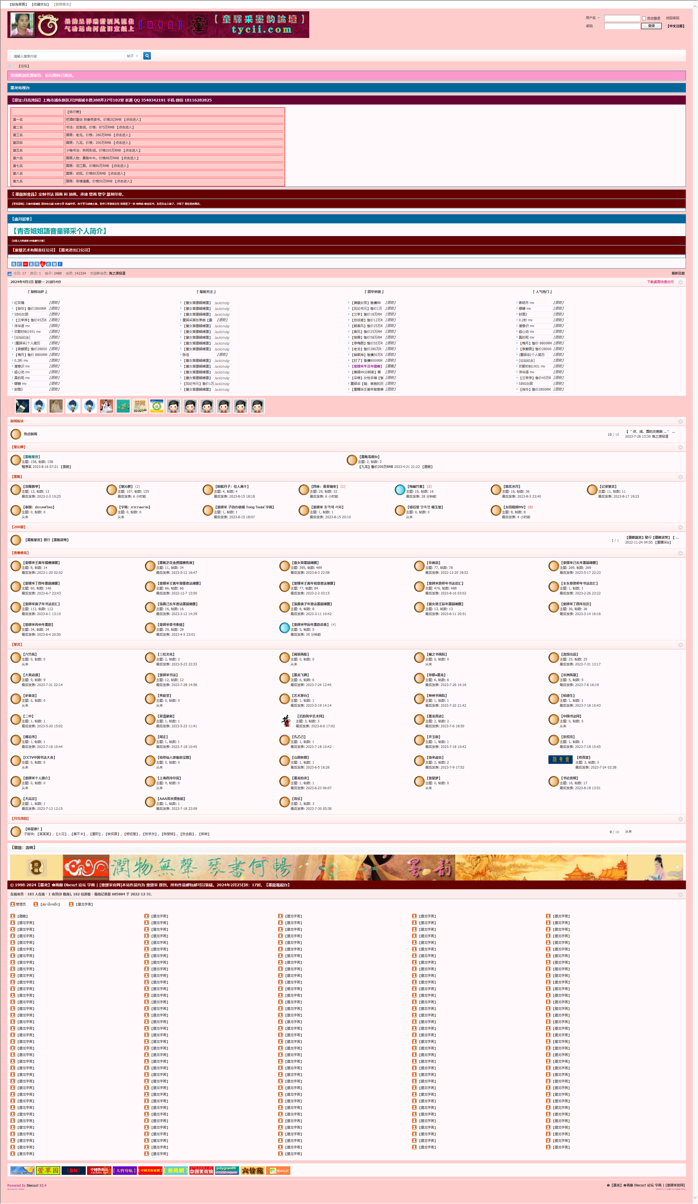Click the search content input field

(67, 56)
